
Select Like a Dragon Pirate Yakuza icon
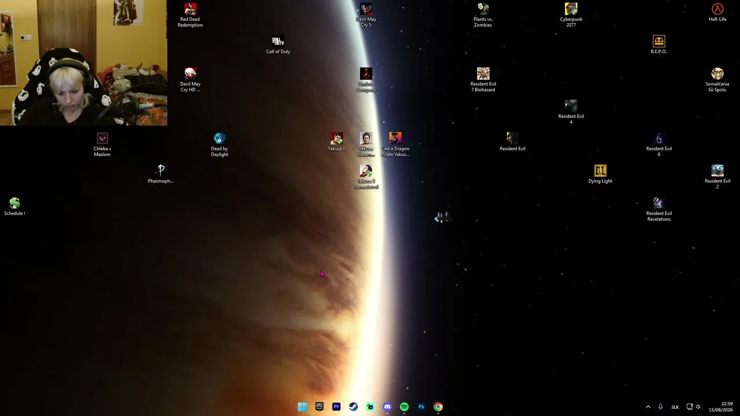395,144
